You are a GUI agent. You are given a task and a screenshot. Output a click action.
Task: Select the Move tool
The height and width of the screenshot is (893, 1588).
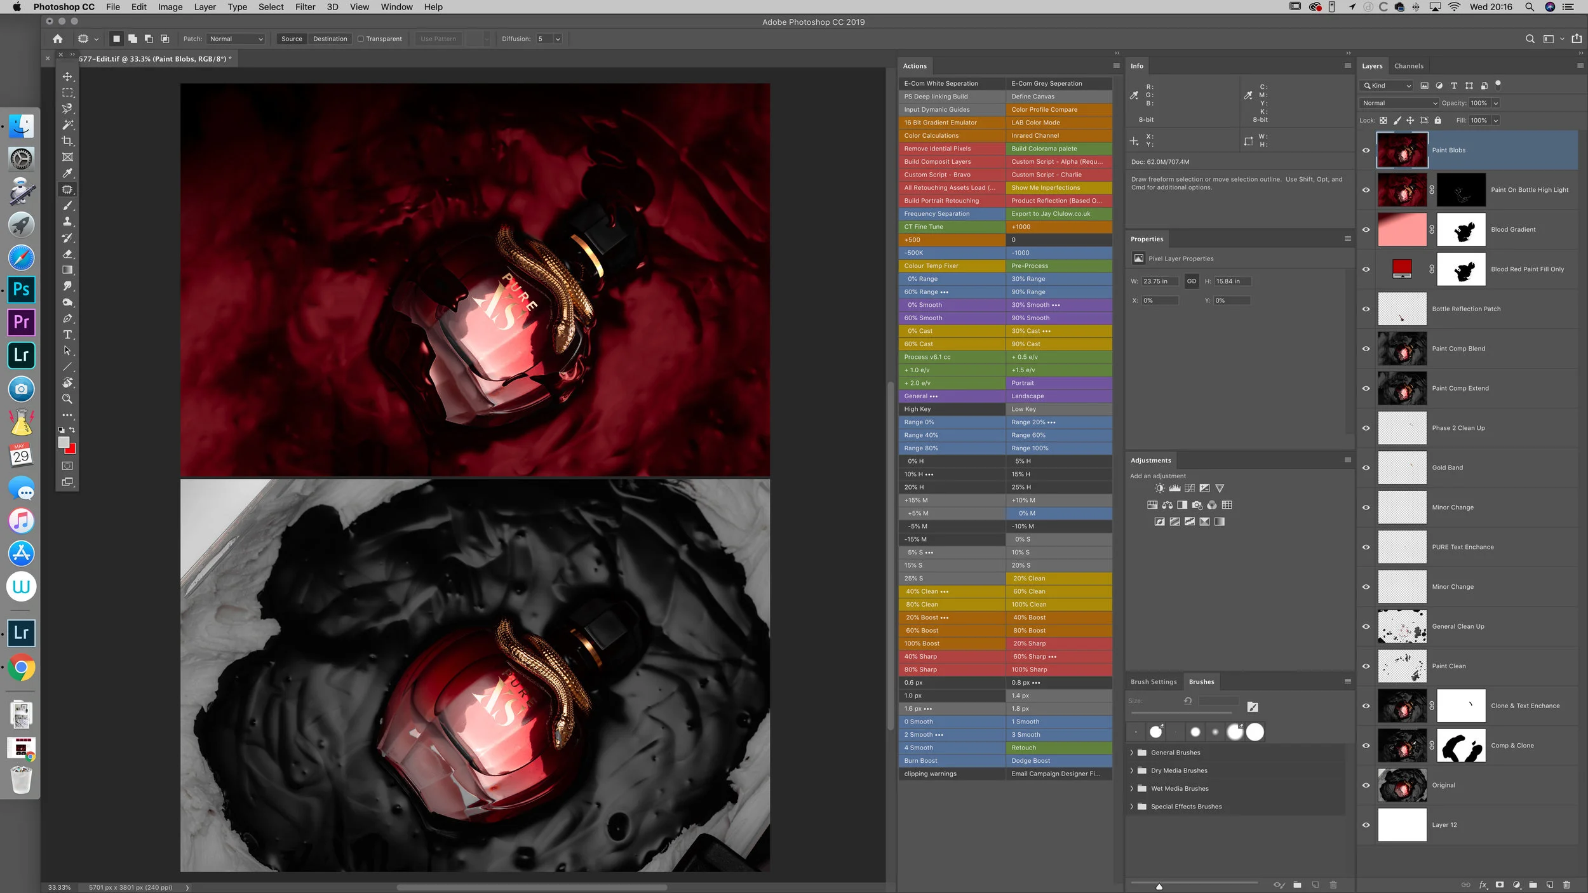(67, 76)
